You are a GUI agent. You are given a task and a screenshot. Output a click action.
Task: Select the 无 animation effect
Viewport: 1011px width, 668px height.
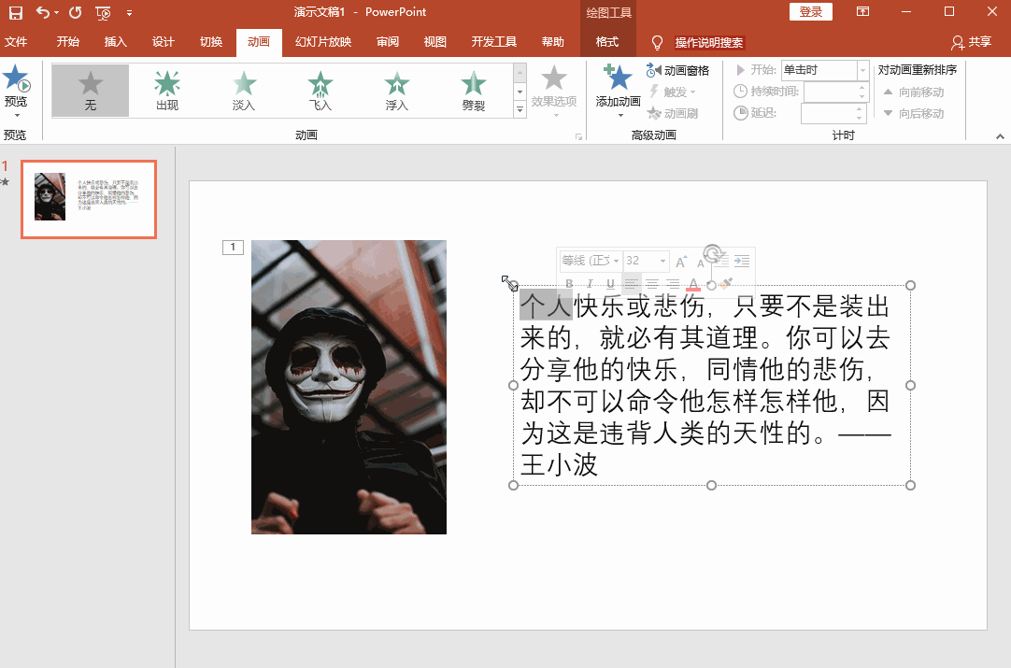click(91, 91)
